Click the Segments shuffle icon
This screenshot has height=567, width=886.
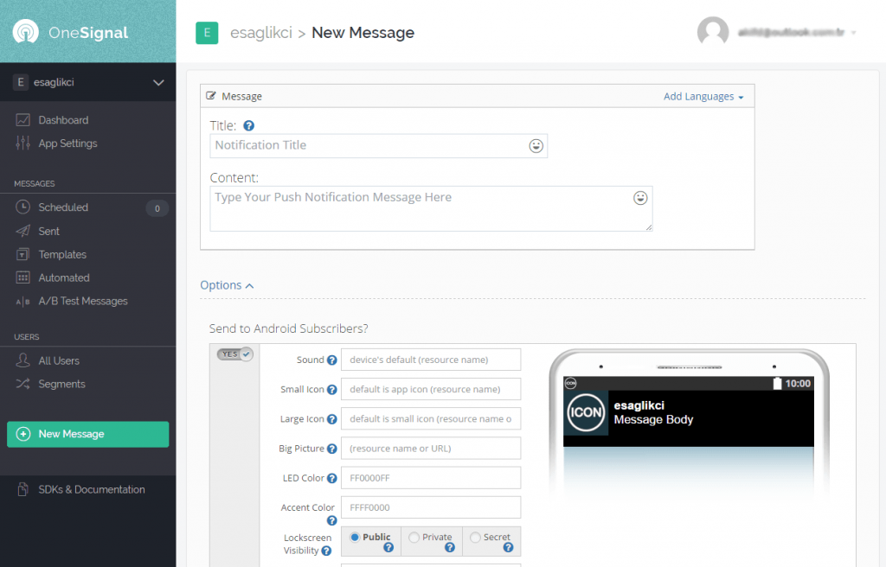coord(22,384)
